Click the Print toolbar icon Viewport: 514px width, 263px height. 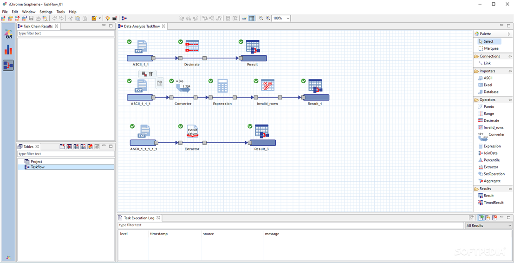(38, 18)
